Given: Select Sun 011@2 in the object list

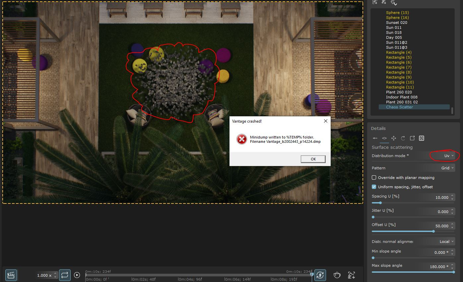Looking at the screenshot, I should pos(397,42).
